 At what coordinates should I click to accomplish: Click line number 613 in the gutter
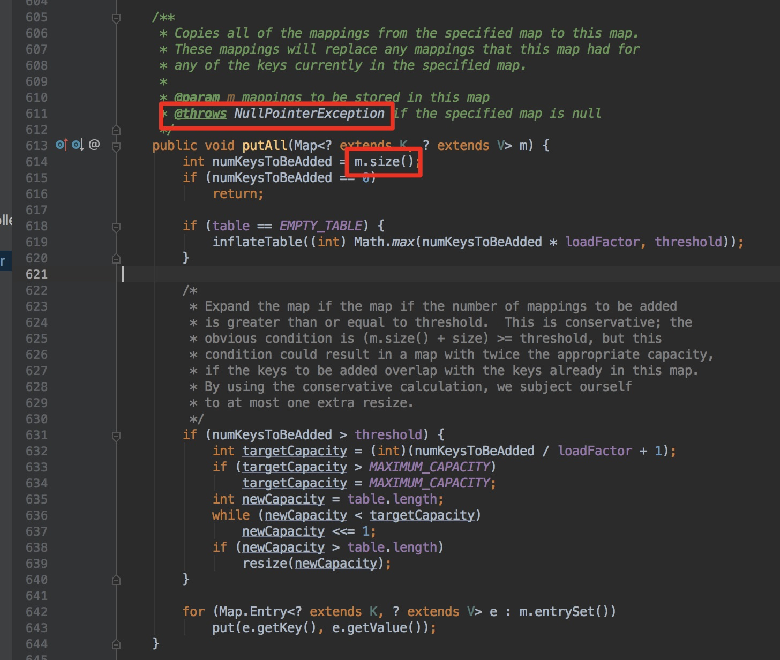tap(36, 146)
